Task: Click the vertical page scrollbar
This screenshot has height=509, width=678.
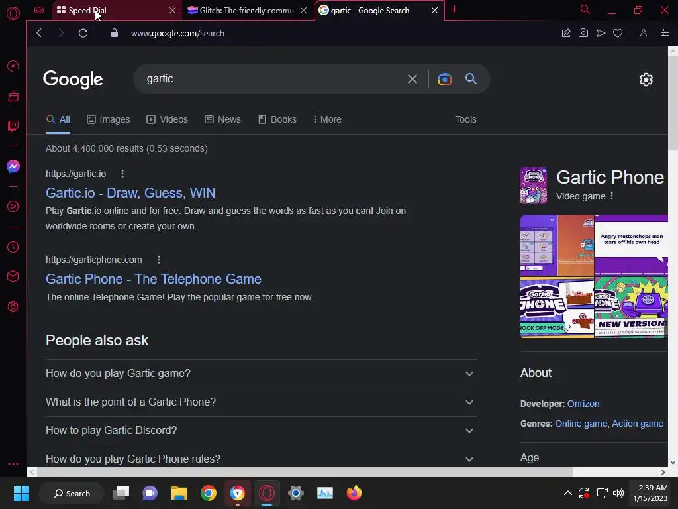Action: point(673,104)
